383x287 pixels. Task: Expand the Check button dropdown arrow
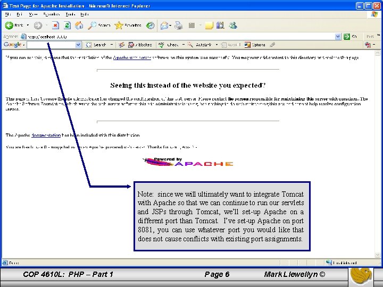[x=183, y=45]
